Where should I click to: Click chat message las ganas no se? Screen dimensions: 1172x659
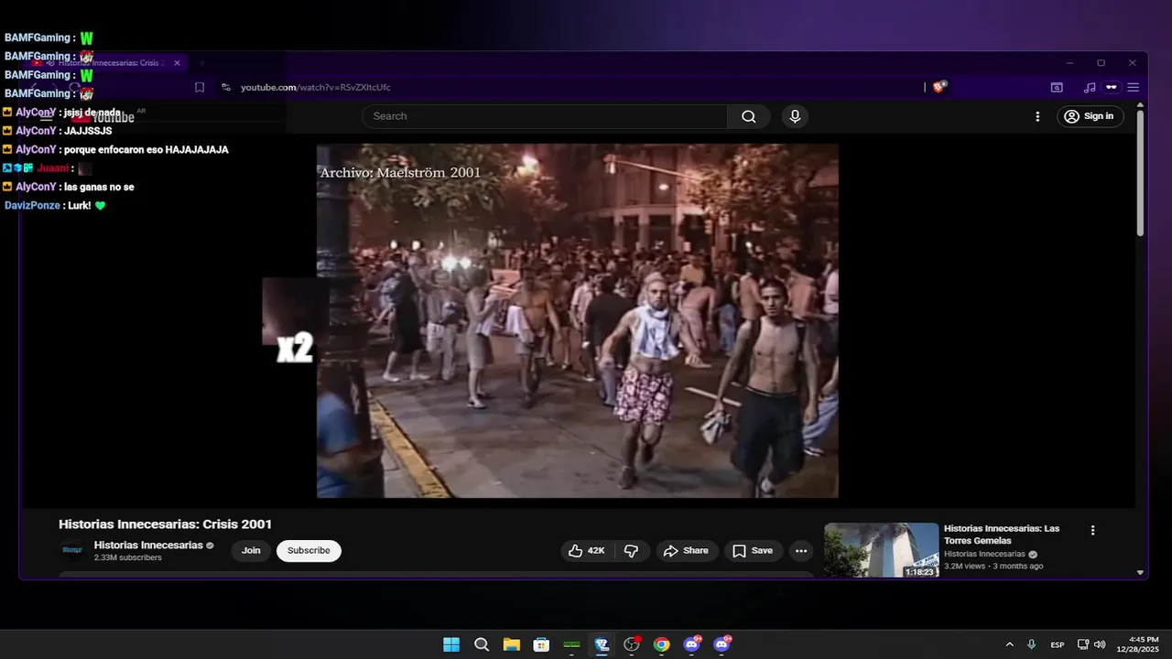pos(69,187)
